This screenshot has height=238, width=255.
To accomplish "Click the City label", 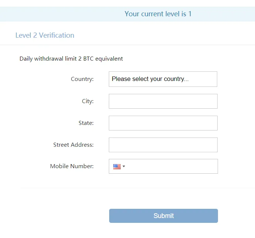I will click(x=88, y=101).
